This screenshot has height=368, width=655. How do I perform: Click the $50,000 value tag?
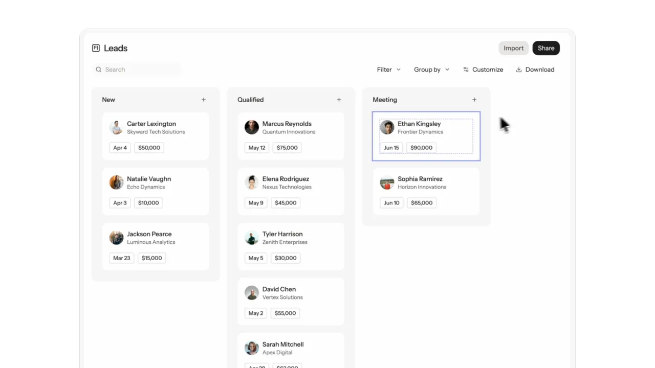149,148
